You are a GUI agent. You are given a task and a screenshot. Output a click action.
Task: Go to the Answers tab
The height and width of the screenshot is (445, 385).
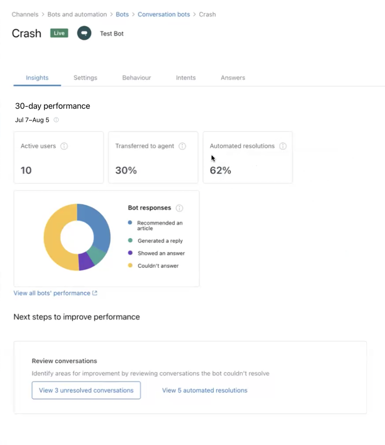click(x=233, y=78)
